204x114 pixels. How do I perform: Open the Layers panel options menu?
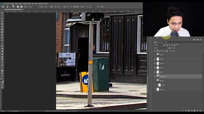pyautogui.click(x=203, y=42)
